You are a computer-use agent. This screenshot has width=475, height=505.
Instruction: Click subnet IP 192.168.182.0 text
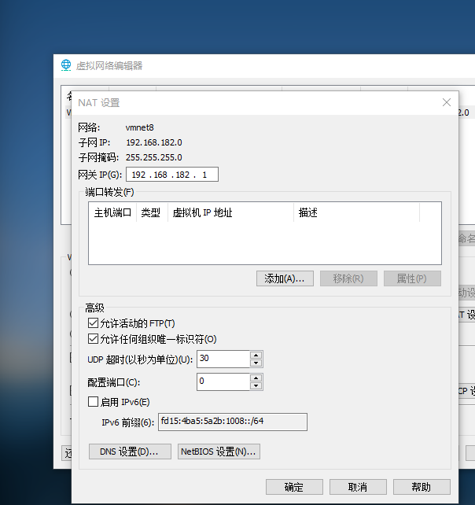154,142
